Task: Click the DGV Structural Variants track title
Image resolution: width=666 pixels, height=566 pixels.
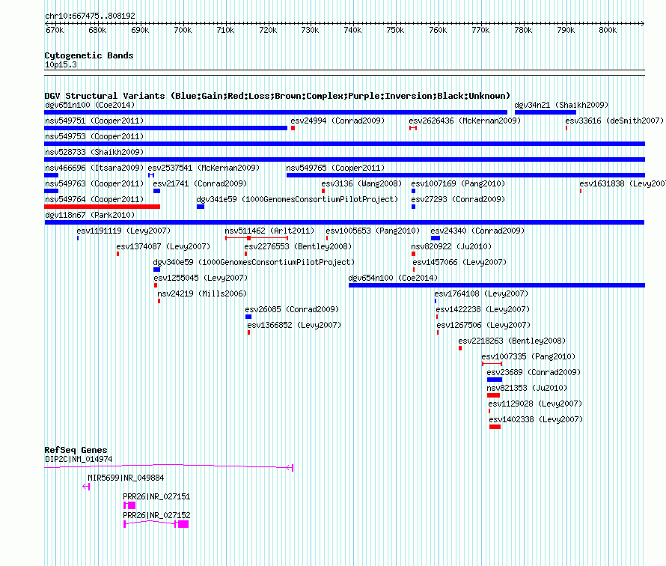Action: pyautogui.click(x=278, y=96)
